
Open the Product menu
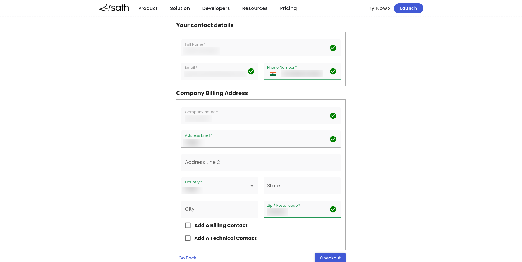point(148,8)
